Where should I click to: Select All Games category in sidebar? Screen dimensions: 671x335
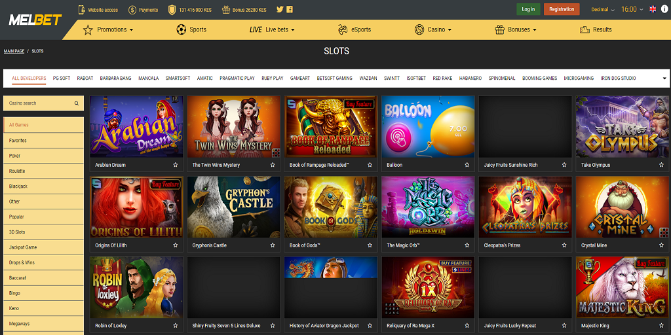pos(44,125)
